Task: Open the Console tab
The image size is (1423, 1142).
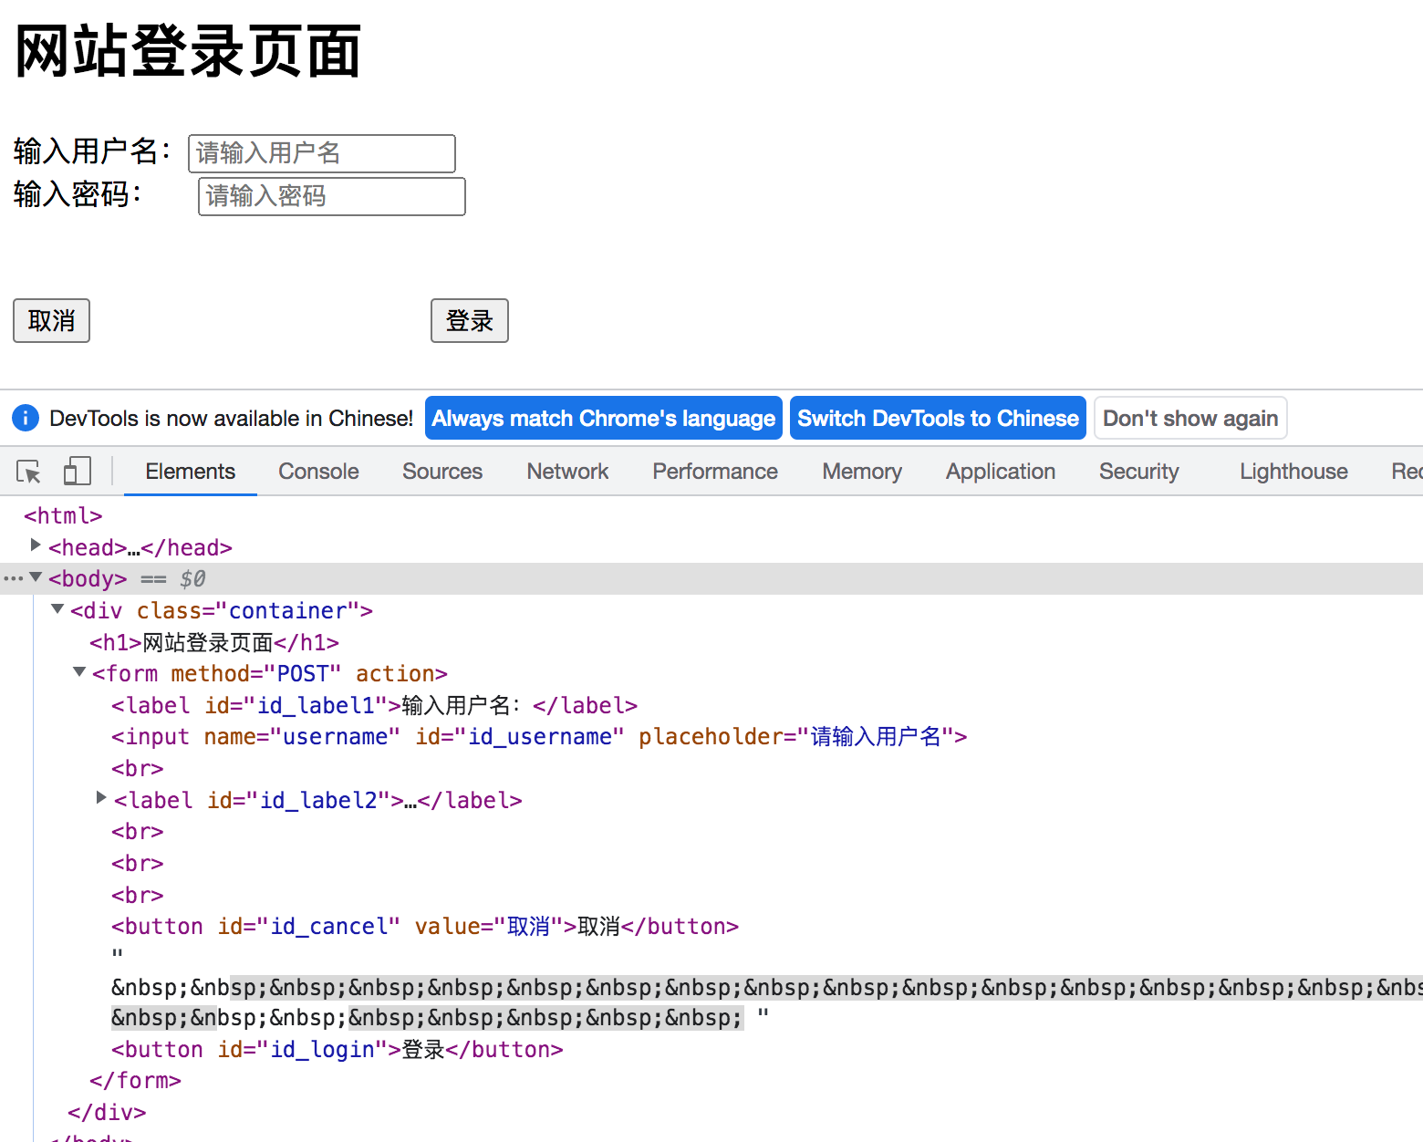Action: 318,472
